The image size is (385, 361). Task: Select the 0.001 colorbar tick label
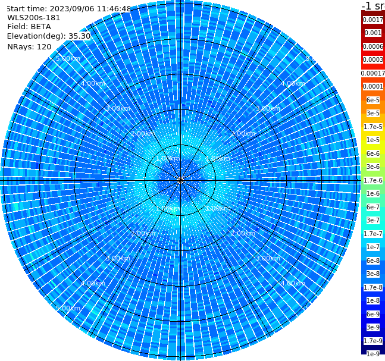[x=373, y=33]
